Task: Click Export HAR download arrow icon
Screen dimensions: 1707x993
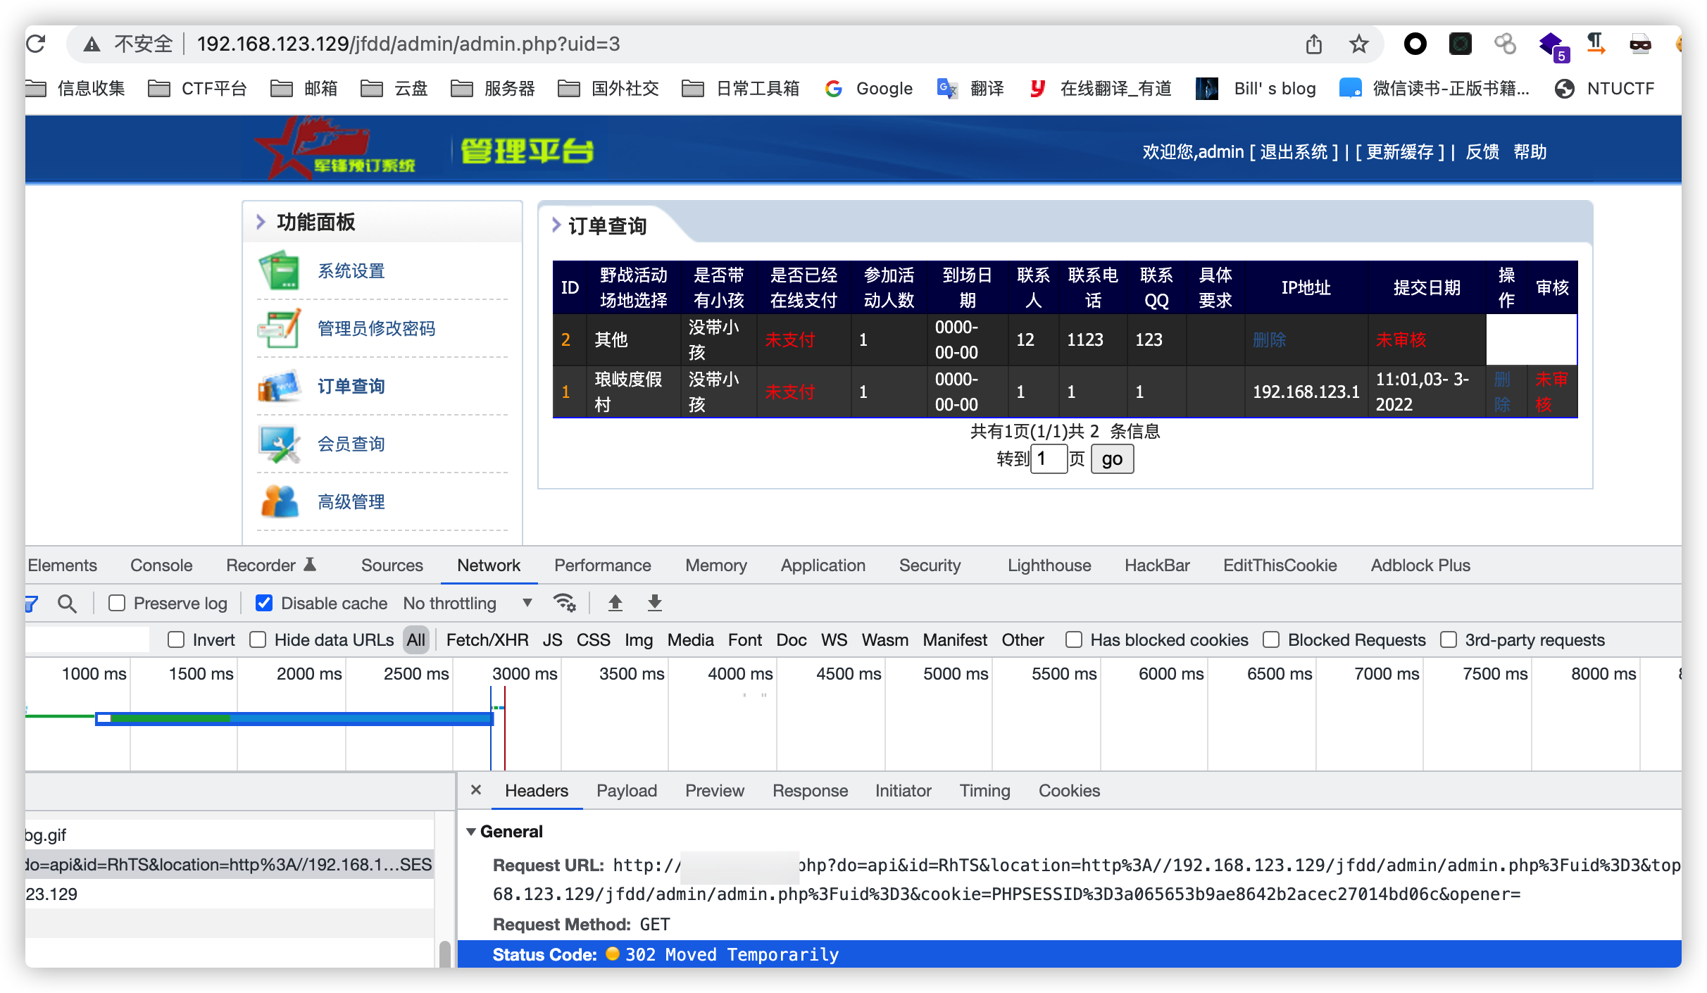Action: pos(655,603)
